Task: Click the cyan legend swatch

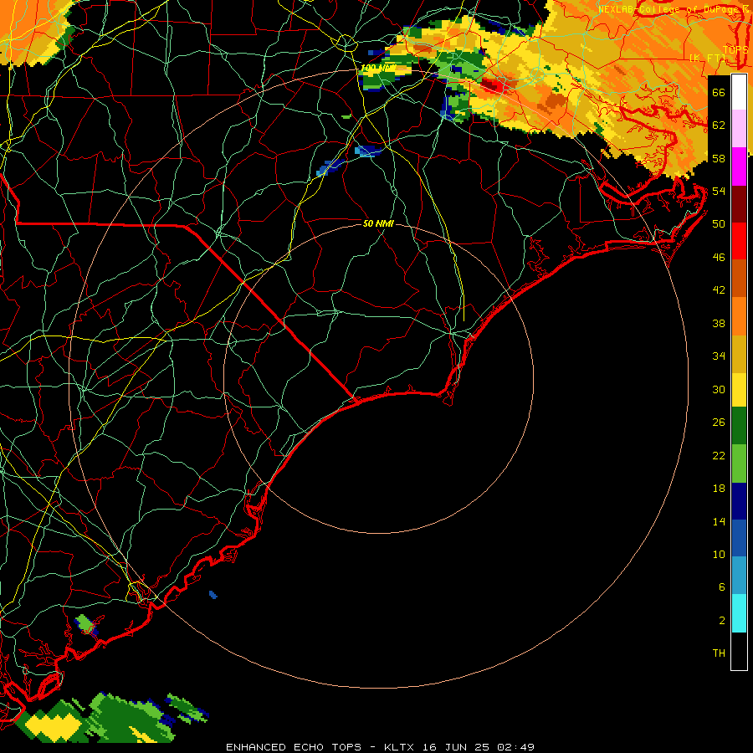Action: pos(739,612)
